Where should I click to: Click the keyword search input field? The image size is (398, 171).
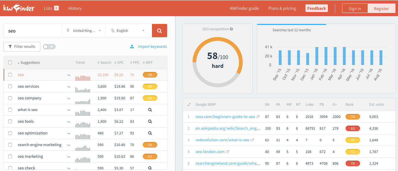33,31
